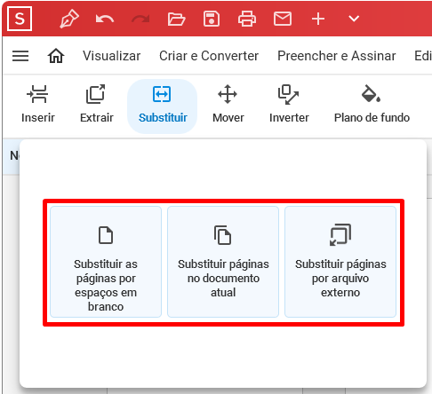
Task: Open a file using the folder icon
Action: pyautogui.click(x=176, y=19)
